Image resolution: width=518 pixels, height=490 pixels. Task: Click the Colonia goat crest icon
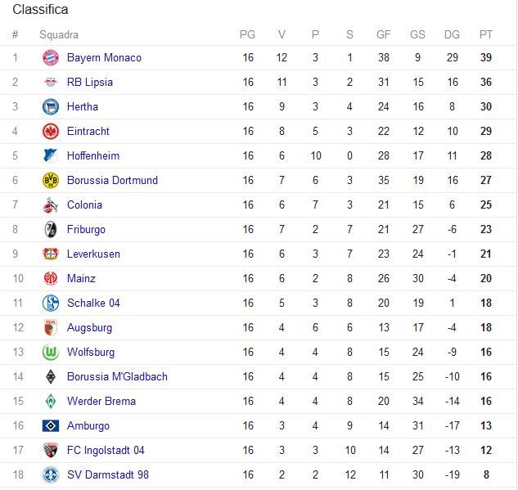[51, 205]
